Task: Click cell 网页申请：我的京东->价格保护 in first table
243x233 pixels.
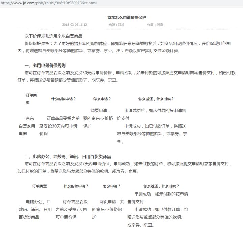Action: (x=98, y=118)
